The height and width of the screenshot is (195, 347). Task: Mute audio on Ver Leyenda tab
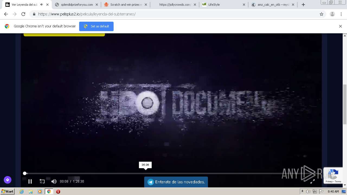pos(41,5)
